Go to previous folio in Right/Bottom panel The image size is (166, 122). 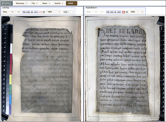point(96,12)
